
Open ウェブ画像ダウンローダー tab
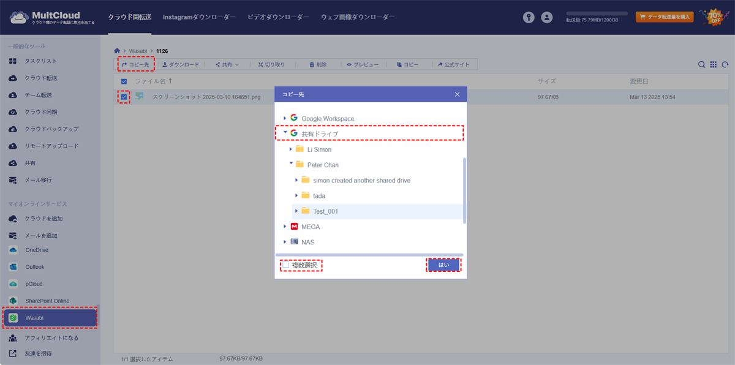click(x=358, y=17)
